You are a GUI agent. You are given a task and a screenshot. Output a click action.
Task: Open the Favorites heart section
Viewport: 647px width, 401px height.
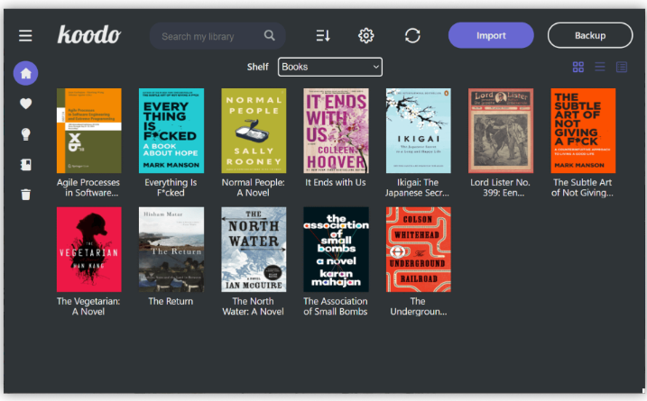tap(25, 104)
